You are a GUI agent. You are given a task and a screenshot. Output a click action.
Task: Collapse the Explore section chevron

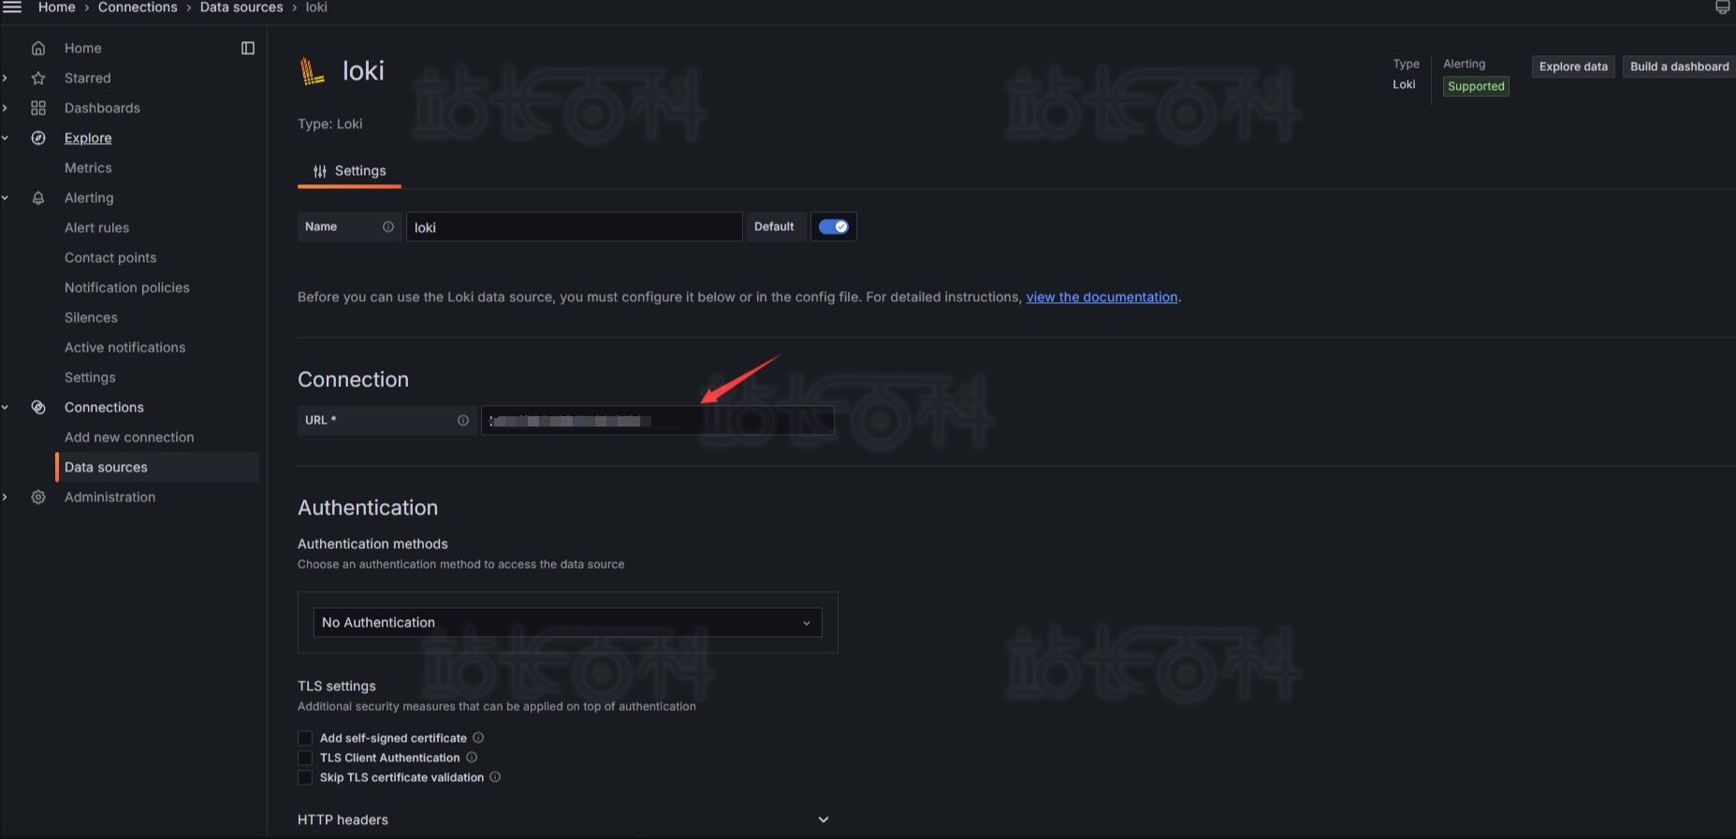[6, 137]
